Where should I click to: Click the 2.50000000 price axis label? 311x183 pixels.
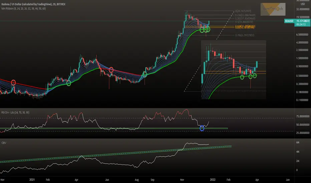pos(302,50)
